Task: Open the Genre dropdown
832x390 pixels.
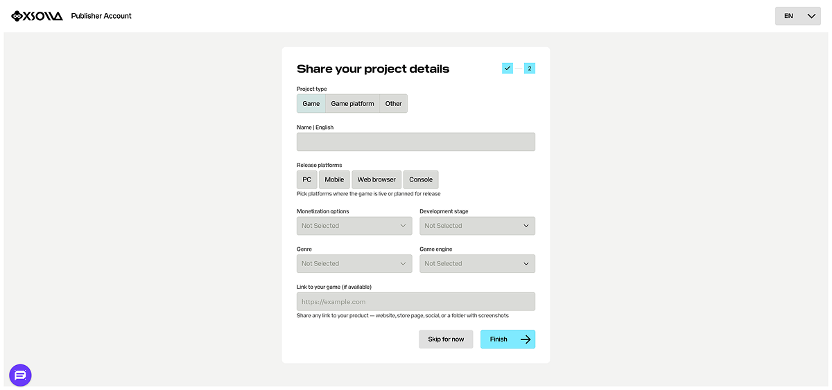Action: pyautogui.click(x=354, y=264)
